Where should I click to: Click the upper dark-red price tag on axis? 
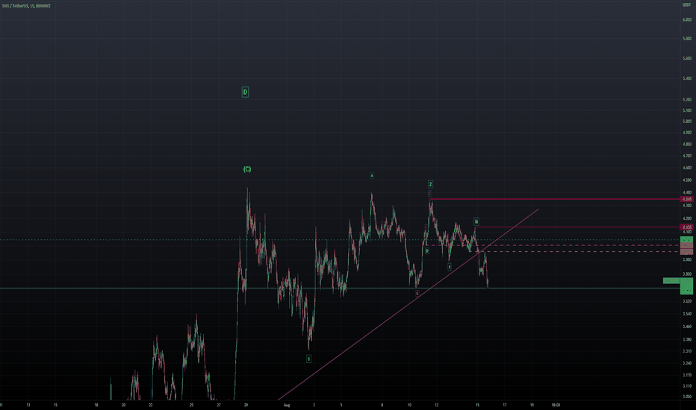(687, 199)
